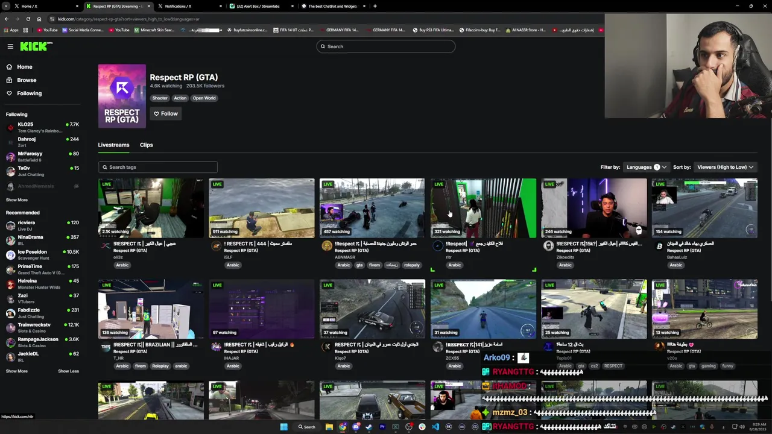Click the ABNMASR streamer avatar icon
The width and height of the screenshot is (772, 434).
coord(326,246)
